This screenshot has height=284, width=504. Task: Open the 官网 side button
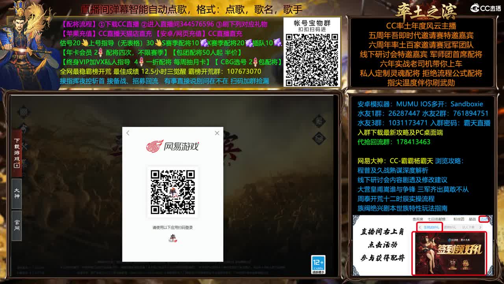point(17,226)
